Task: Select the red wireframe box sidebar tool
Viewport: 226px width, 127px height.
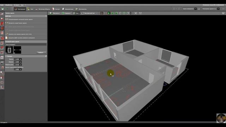Action: point(2,43)
